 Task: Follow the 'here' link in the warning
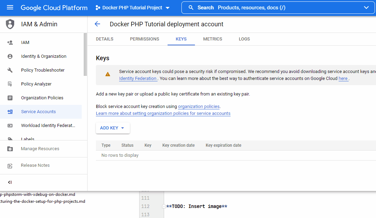[x=343, y=79]
